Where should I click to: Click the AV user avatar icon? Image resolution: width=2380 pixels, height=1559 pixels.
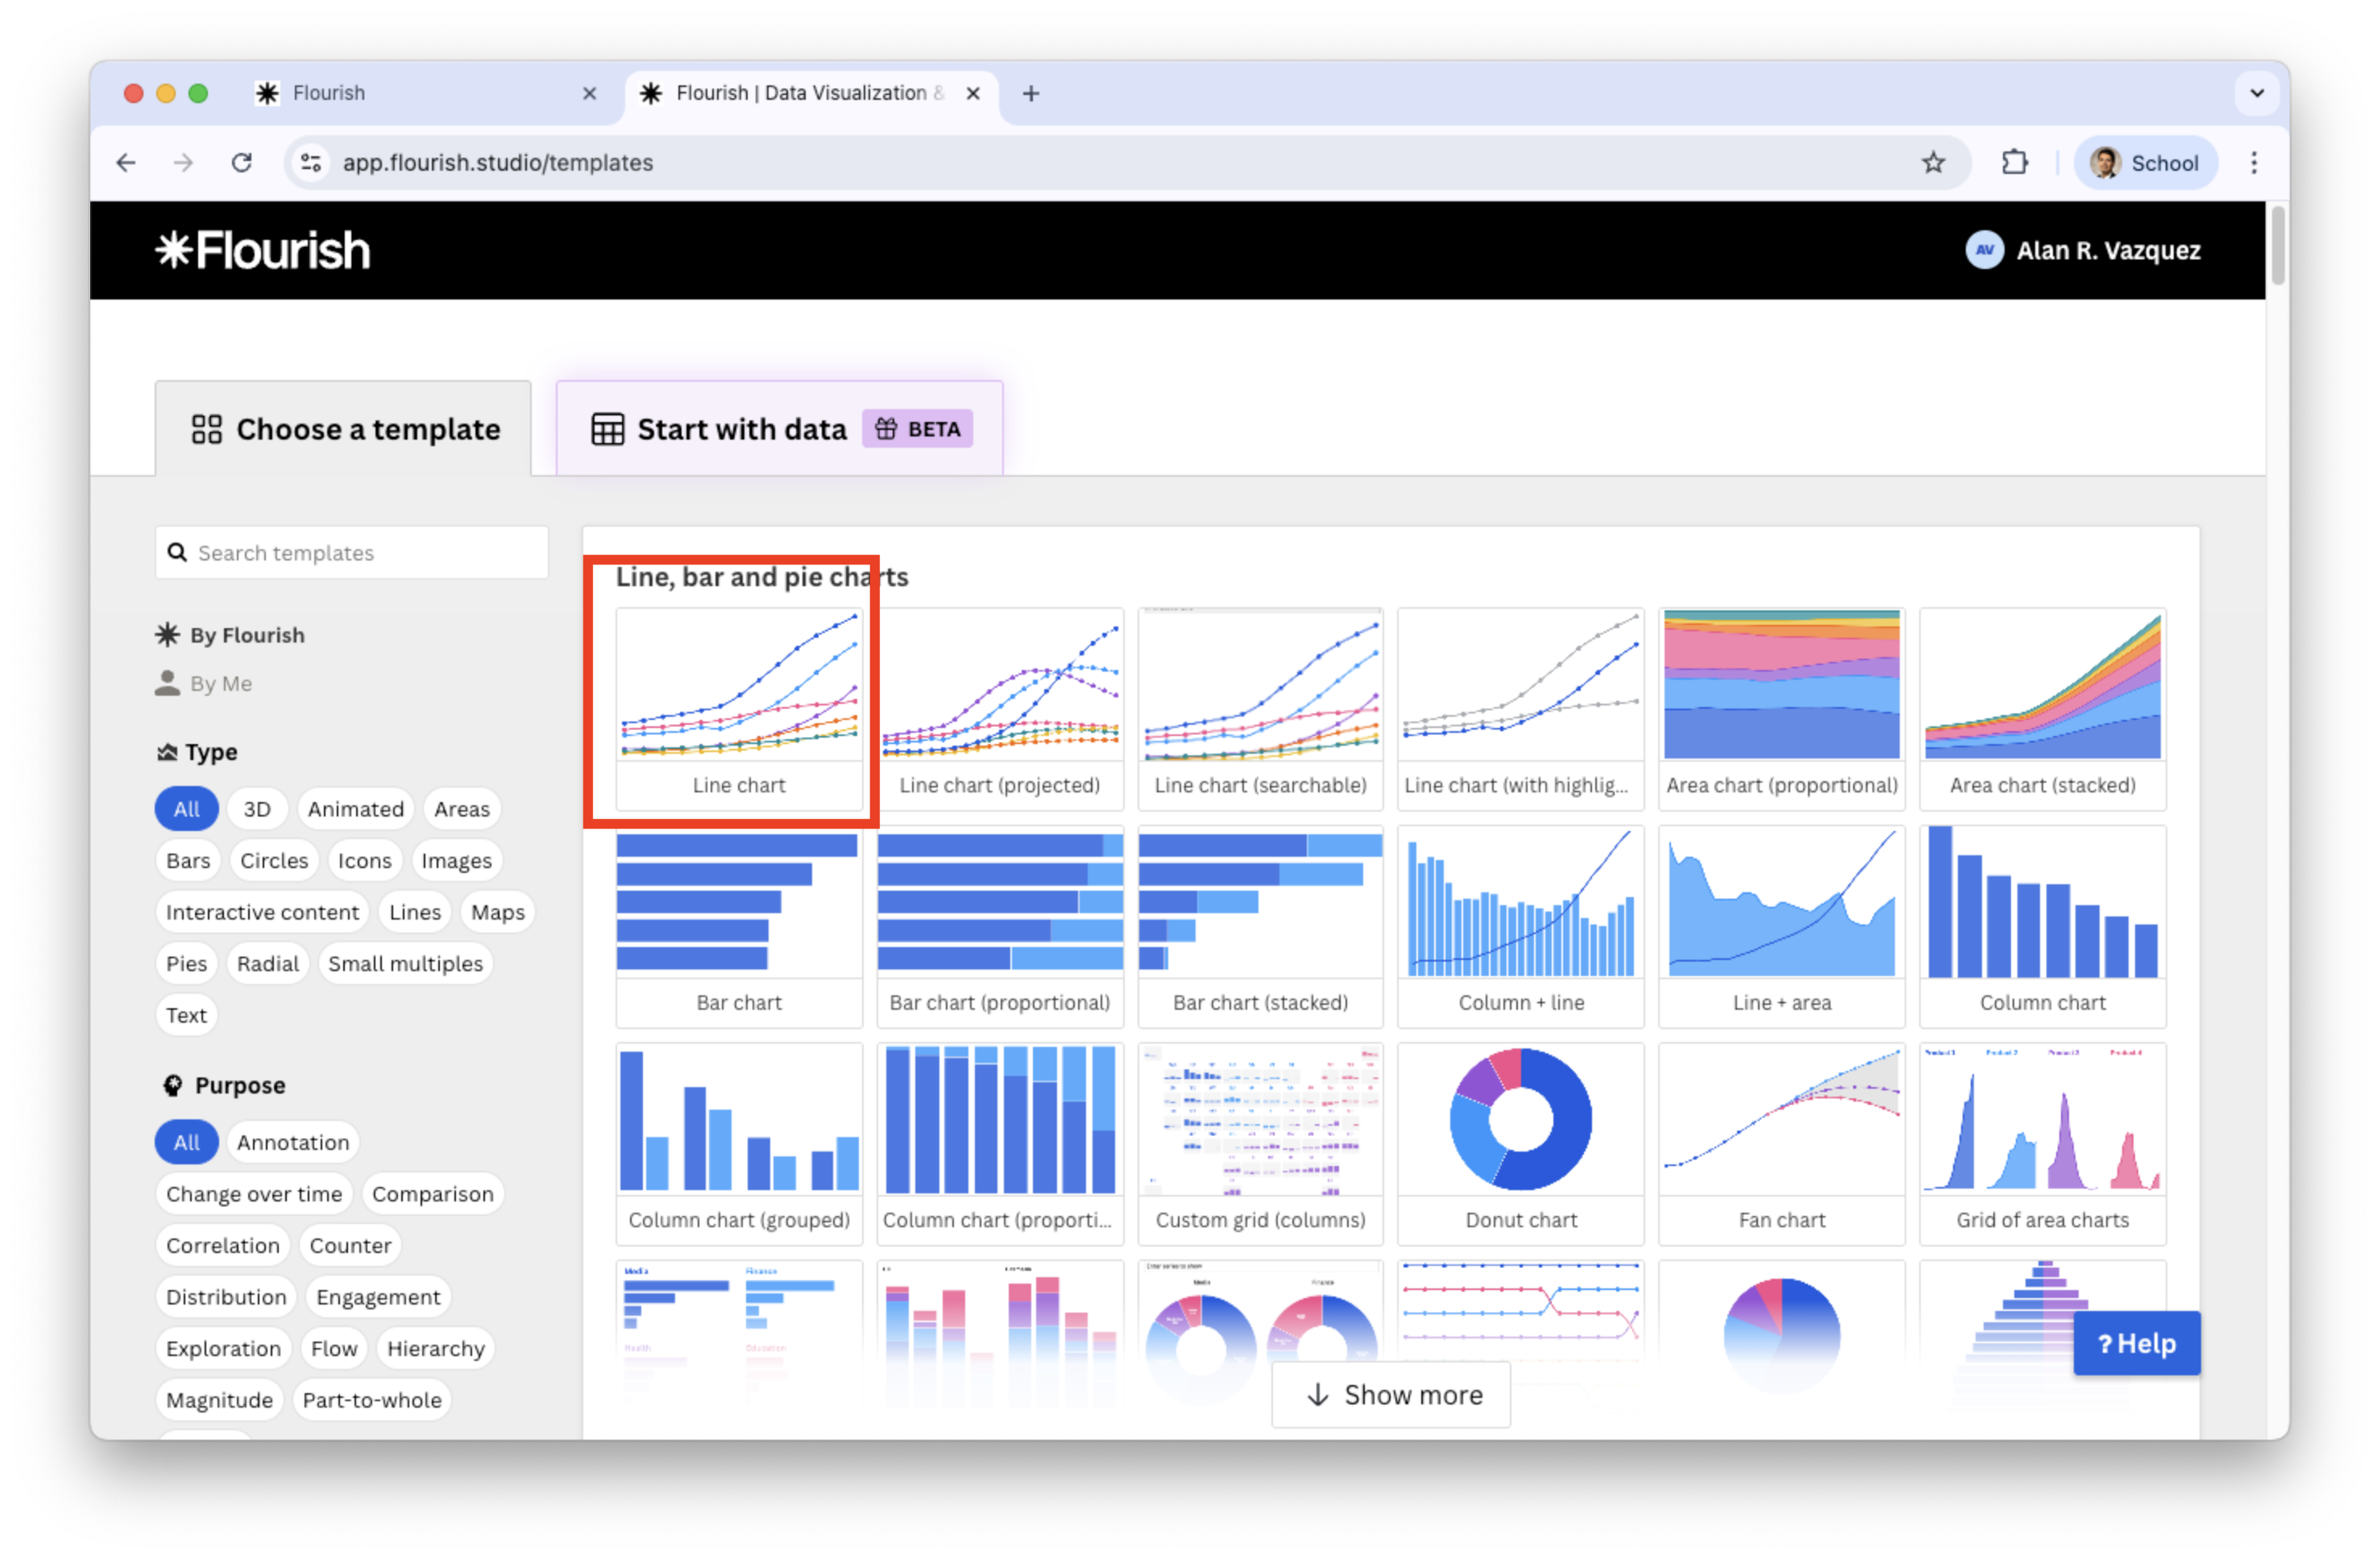tap(1984, 250)
